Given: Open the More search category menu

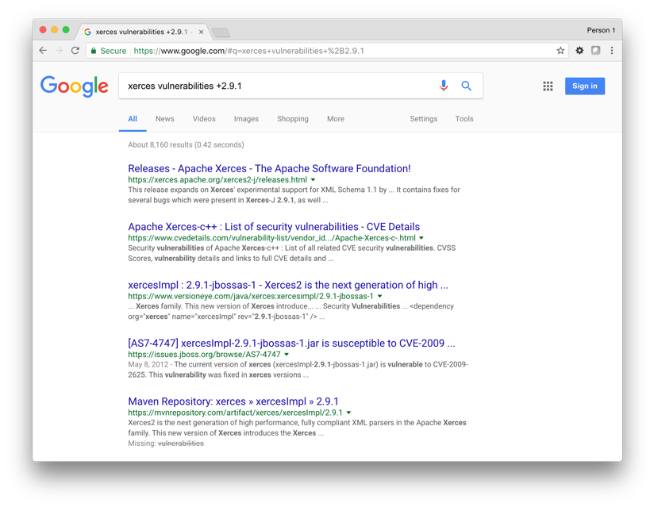Looking at the screenshot, I should (335, 119).
